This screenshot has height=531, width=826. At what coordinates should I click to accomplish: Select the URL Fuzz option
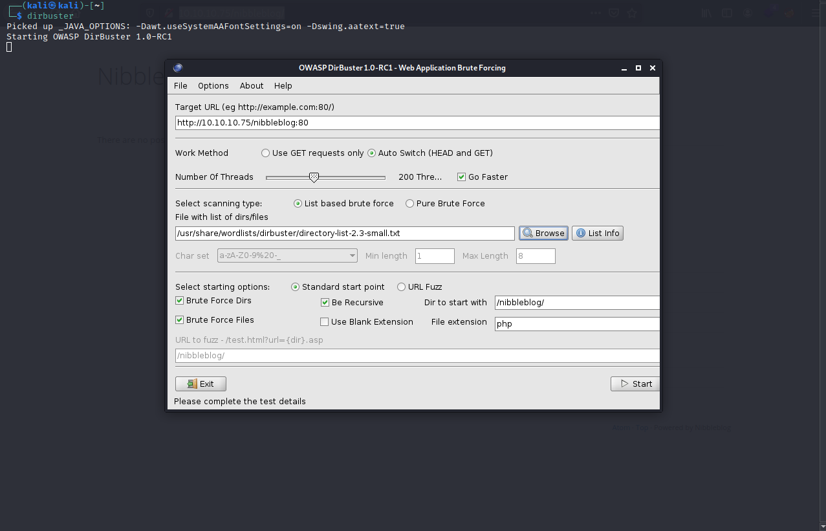coord(420,287)
